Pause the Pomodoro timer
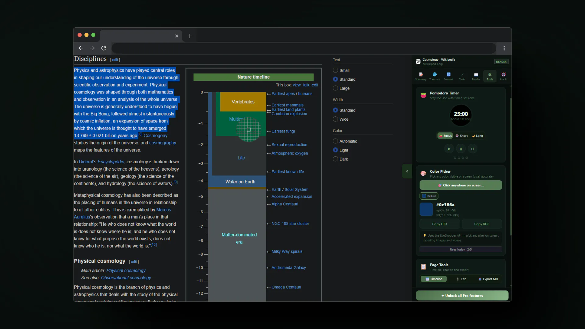The image size is (585, 329). (461, 149)
